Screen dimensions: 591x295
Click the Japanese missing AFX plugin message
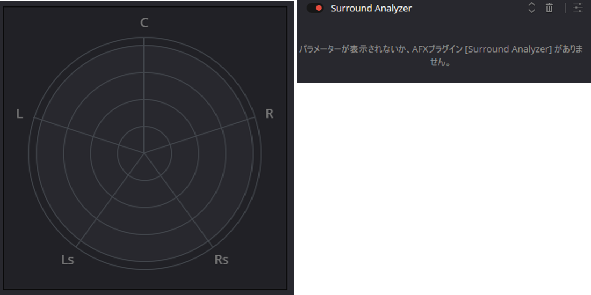[441, 55]
